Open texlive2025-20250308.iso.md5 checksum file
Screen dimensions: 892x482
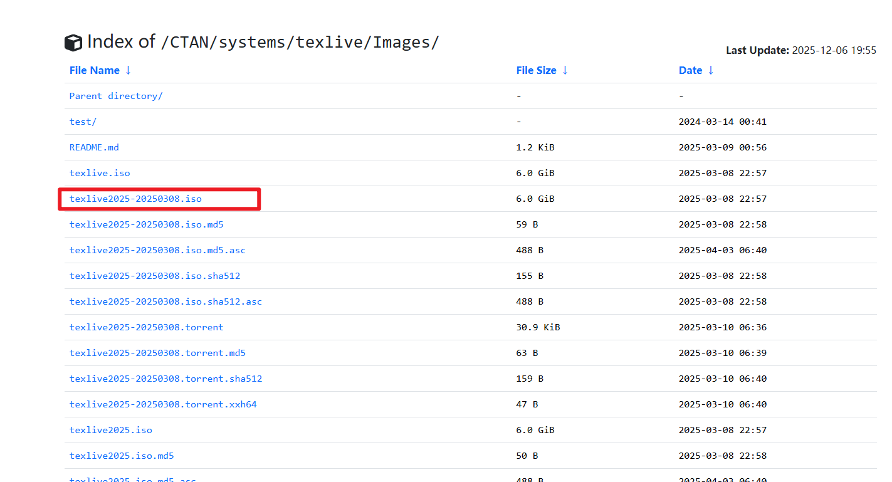tap(146, 224)
